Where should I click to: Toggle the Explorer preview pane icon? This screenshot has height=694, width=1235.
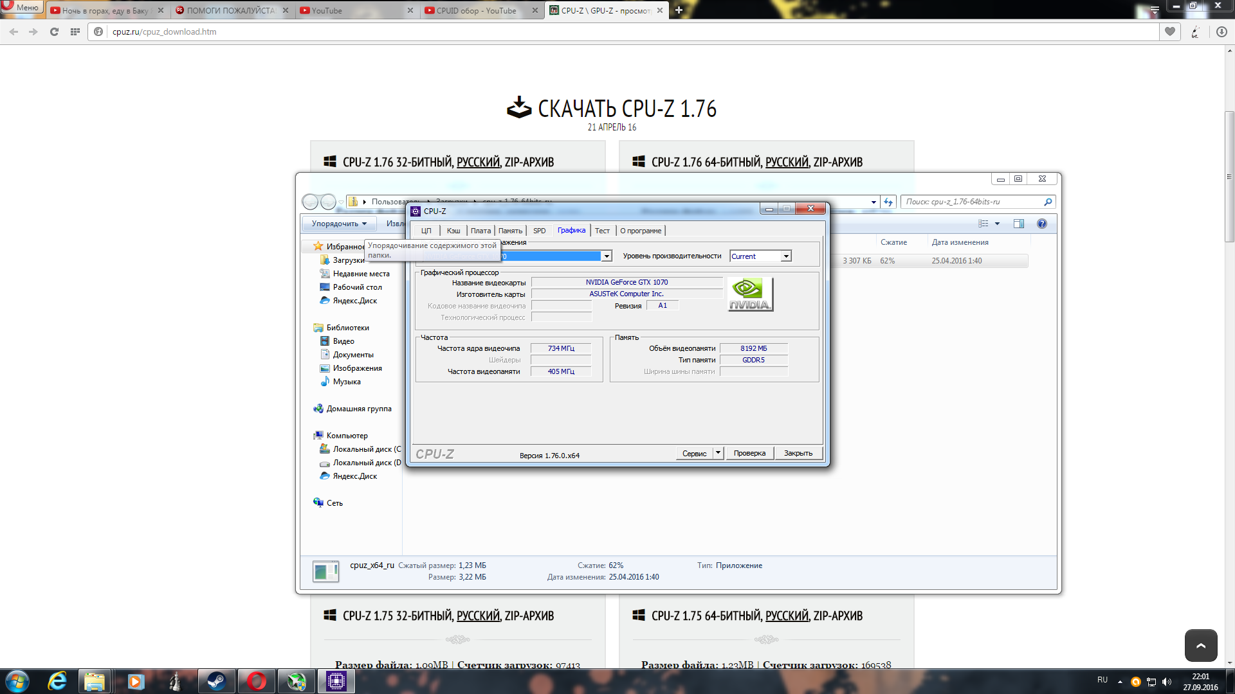point(1019,224)
